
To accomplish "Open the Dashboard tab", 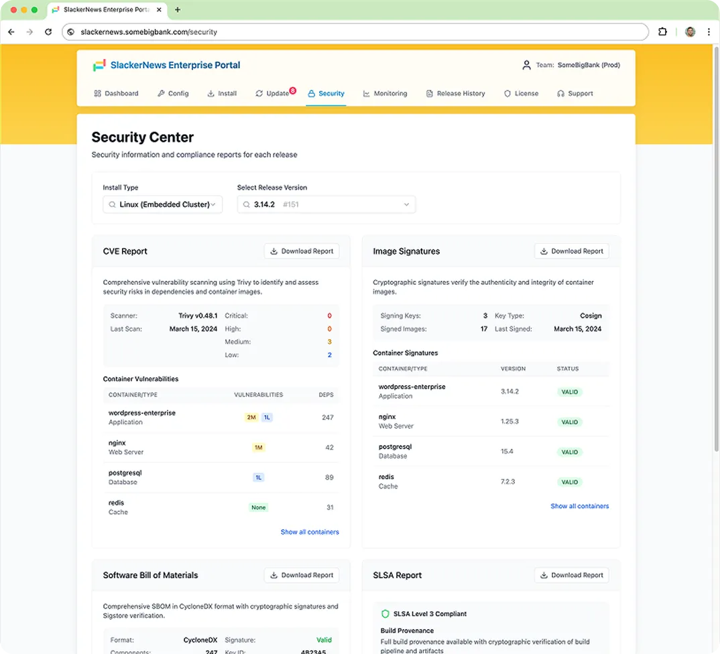I will 116,94.
